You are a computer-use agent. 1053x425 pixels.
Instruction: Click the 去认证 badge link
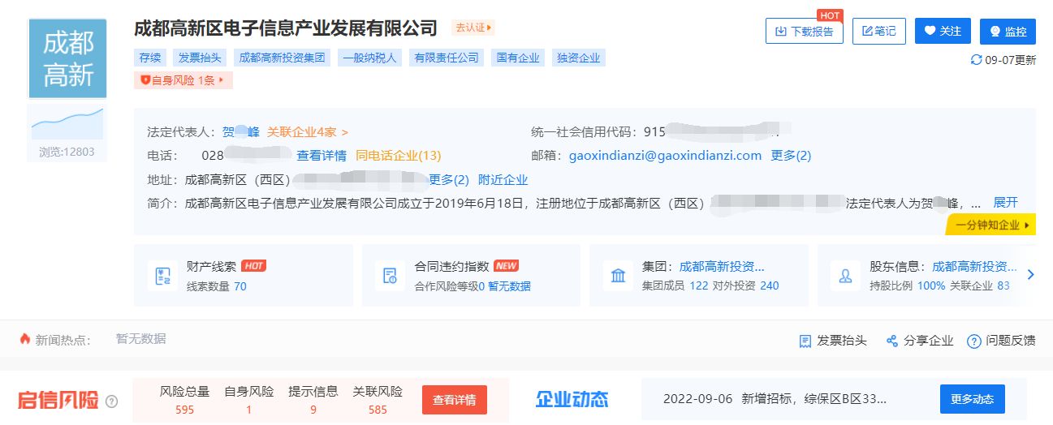[475, 28]
